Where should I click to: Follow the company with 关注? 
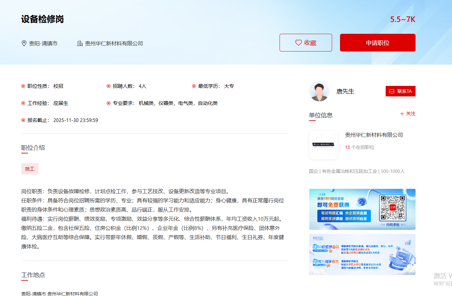click(408, 114)
